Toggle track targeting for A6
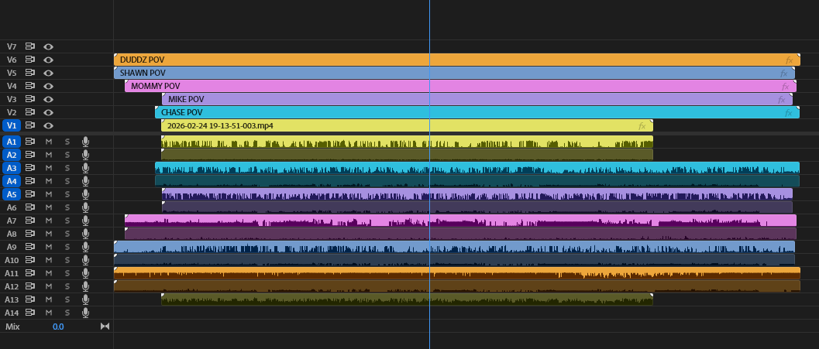 (12, 207)
